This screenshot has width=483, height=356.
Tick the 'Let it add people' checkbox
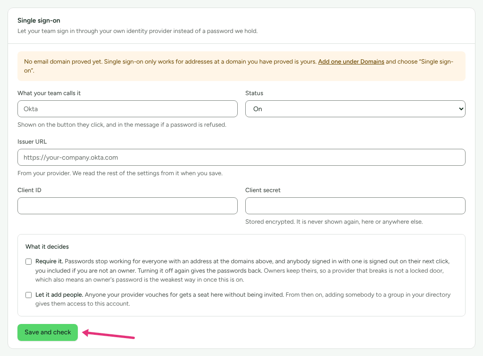(x=29, y=295)
